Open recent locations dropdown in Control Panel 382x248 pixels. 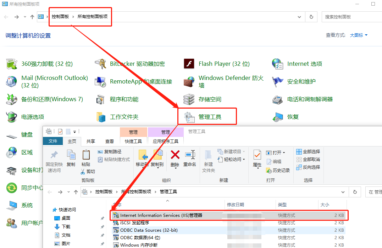pyautogui.click(x=25, y=17)
